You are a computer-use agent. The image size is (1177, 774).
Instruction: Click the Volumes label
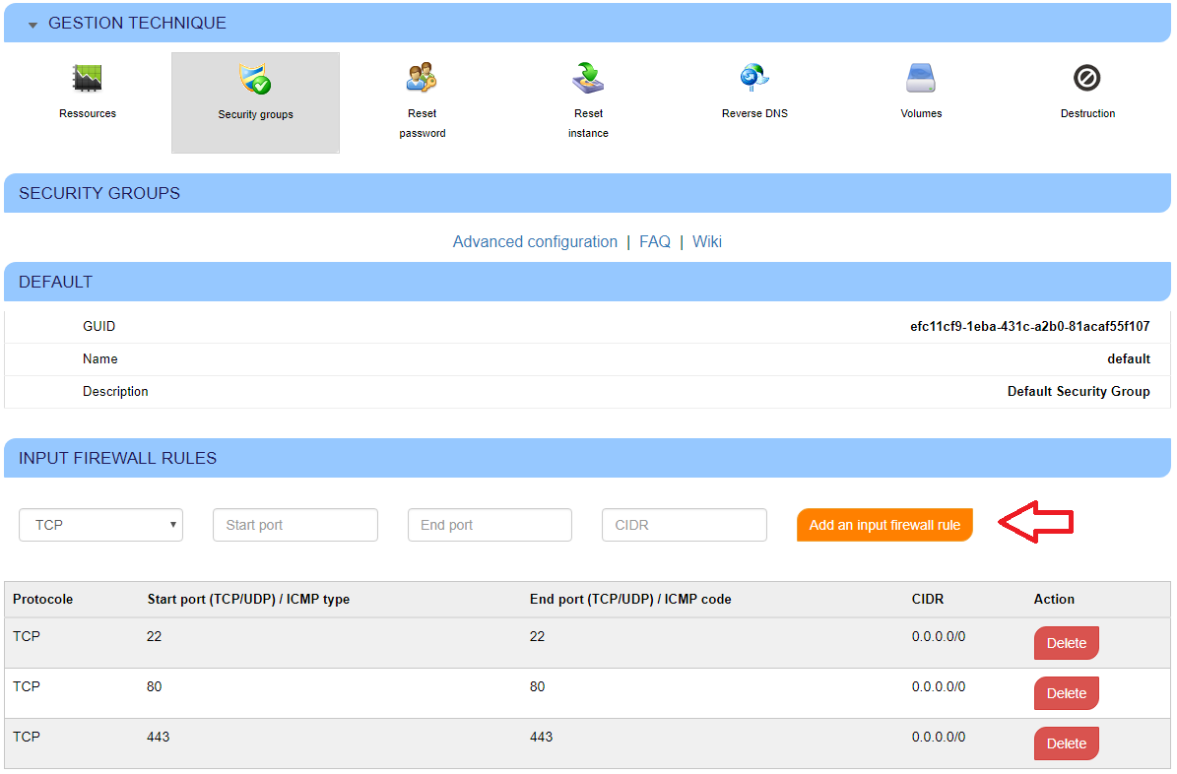[x=921, y=113]
